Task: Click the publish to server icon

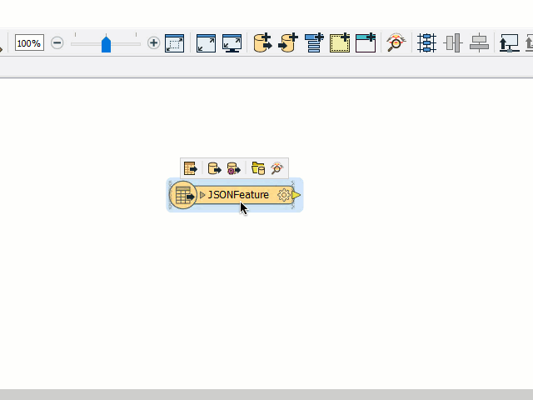Action: [509, 42]
